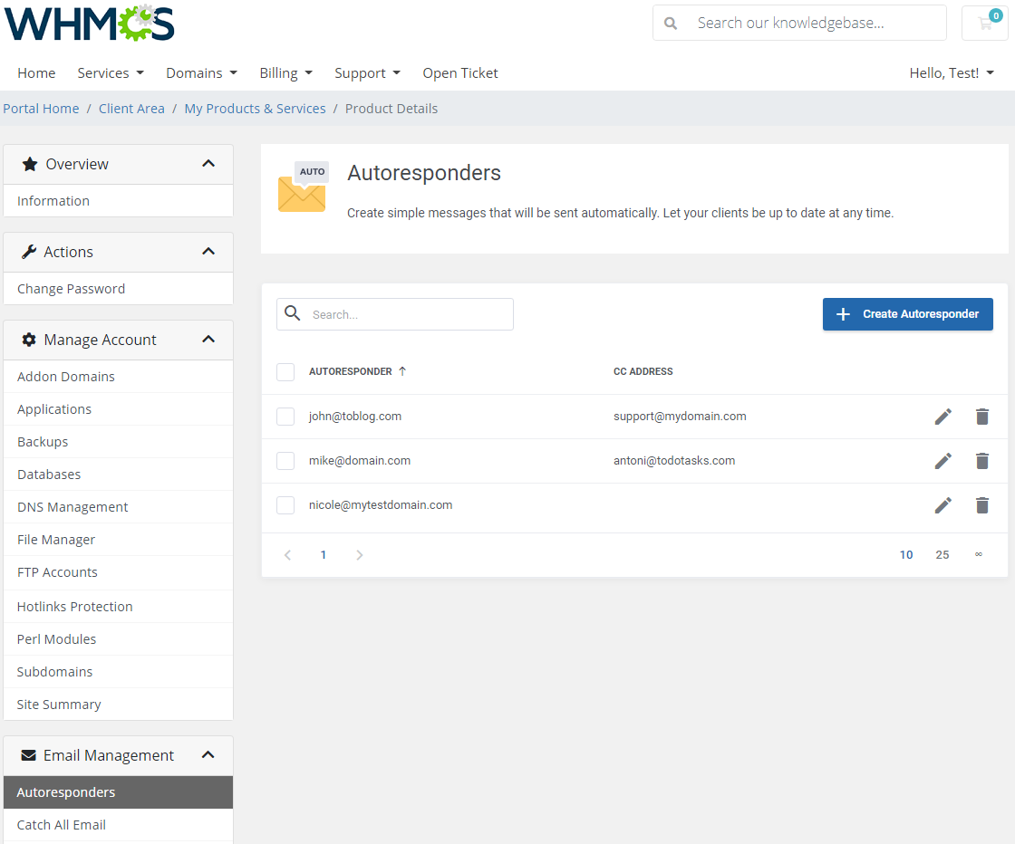Go to next page arrow in table
Image resolution: width=1015 pixels, height=844 pixels.
point(359,555)
